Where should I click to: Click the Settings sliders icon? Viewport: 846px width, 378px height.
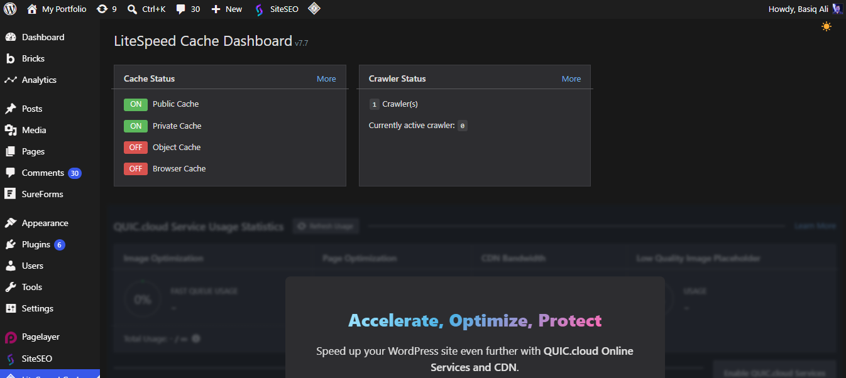pos(11,308)
